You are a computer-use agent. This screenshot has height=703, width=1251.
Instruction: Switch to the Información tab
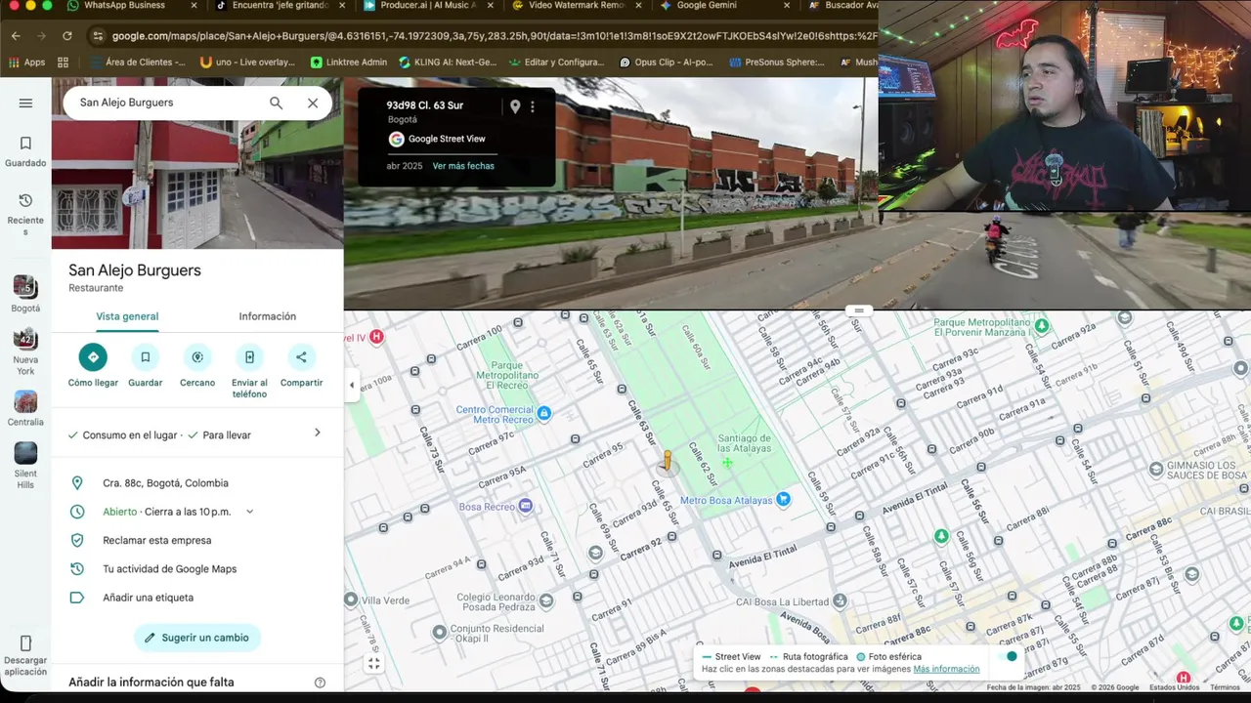(267, 316)
